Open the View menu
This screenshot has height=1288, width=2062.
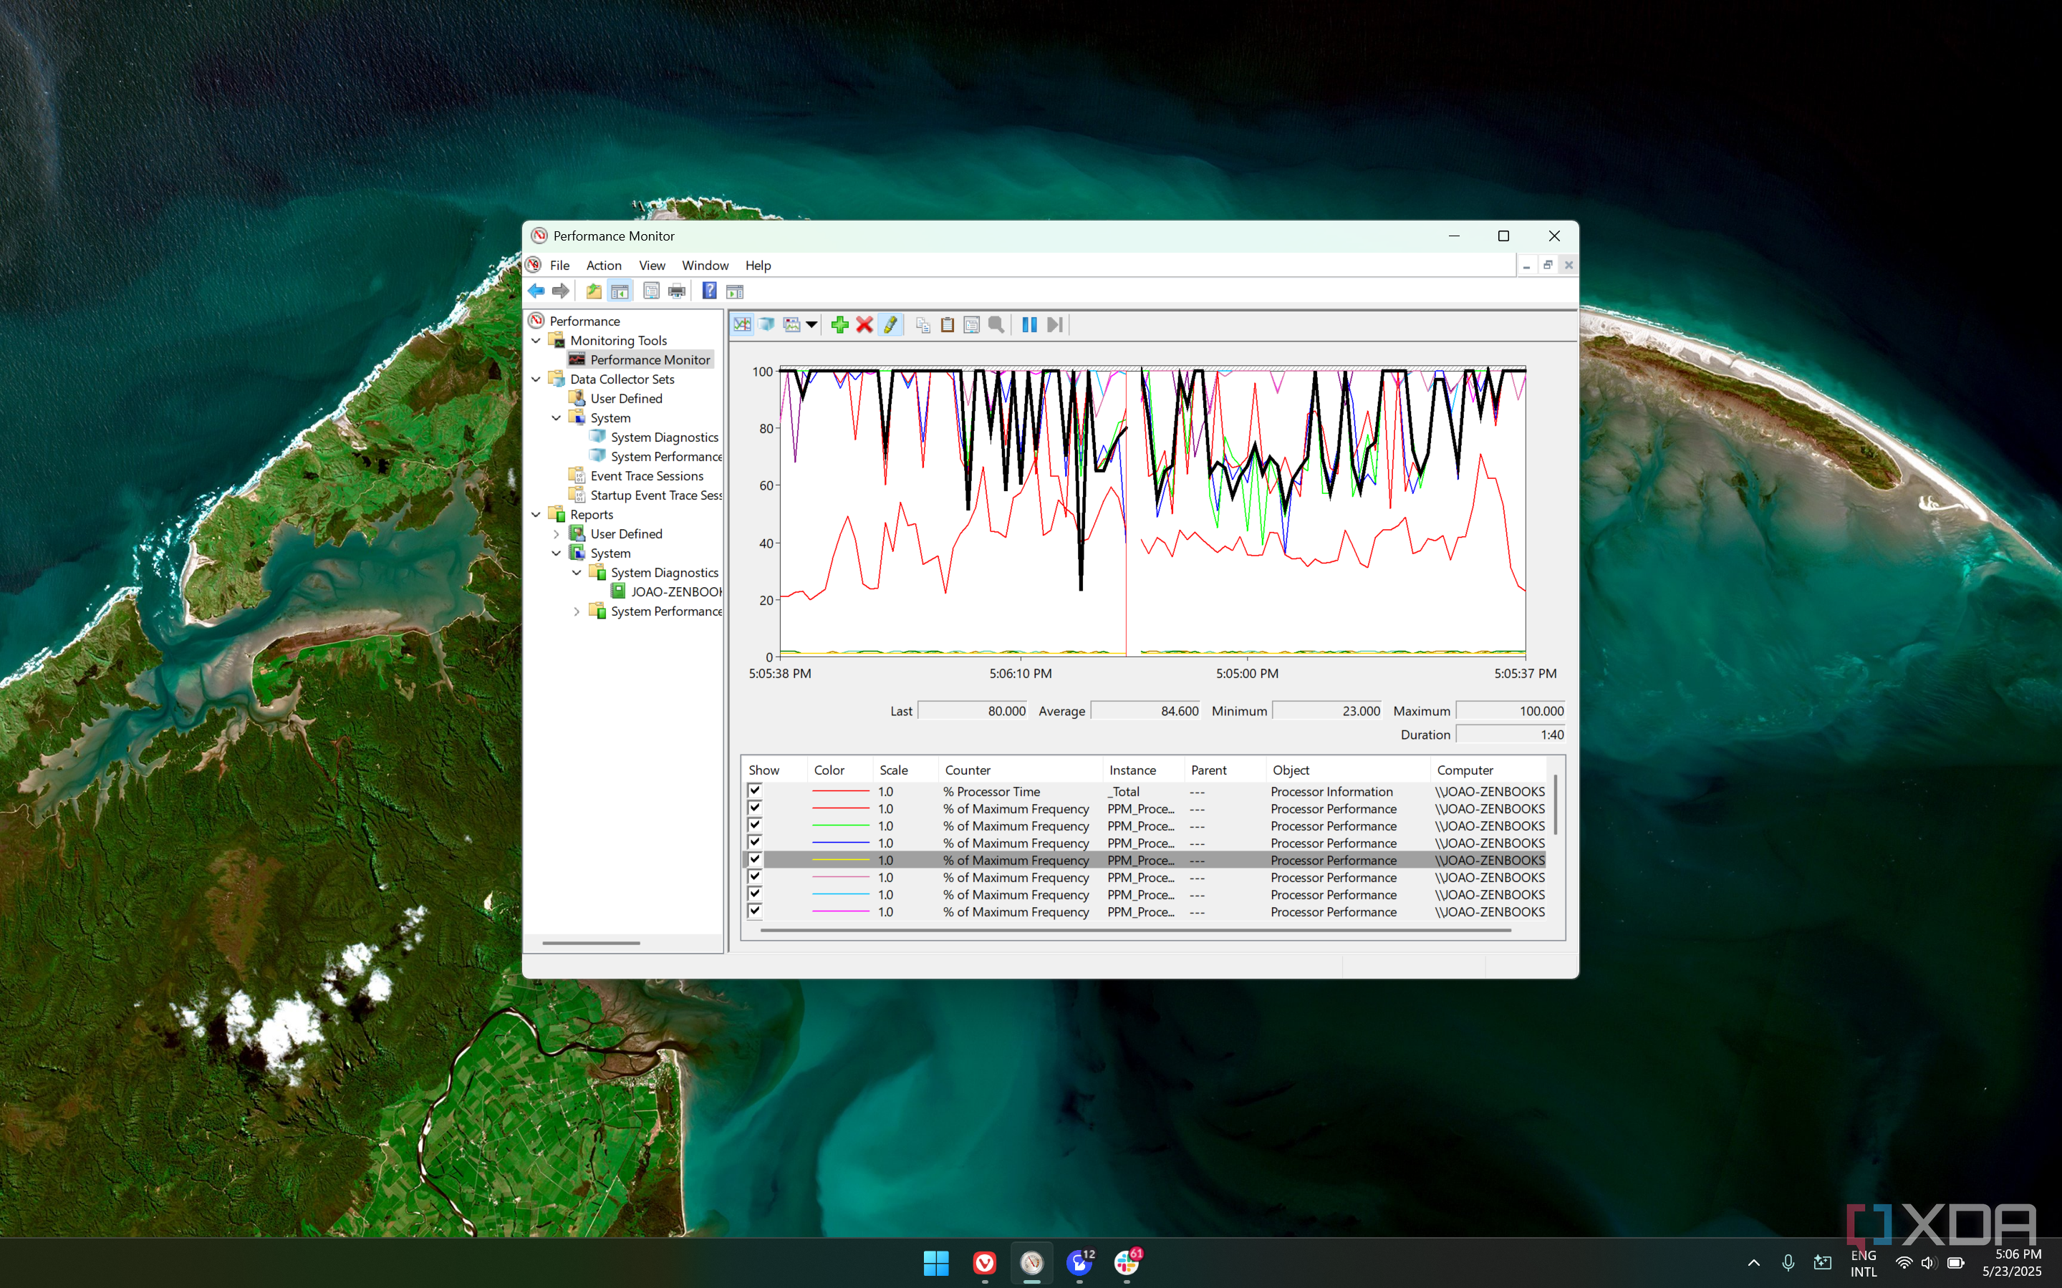[x=651, y=266]
